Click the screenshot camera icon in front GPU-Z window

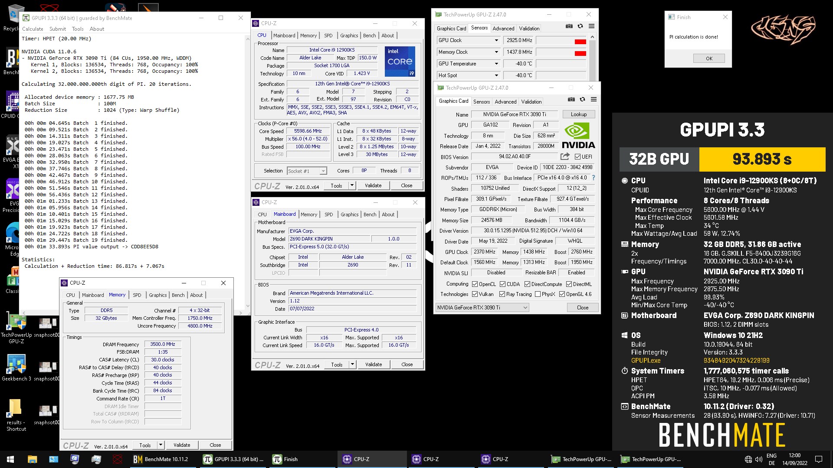tap(571, 99)
